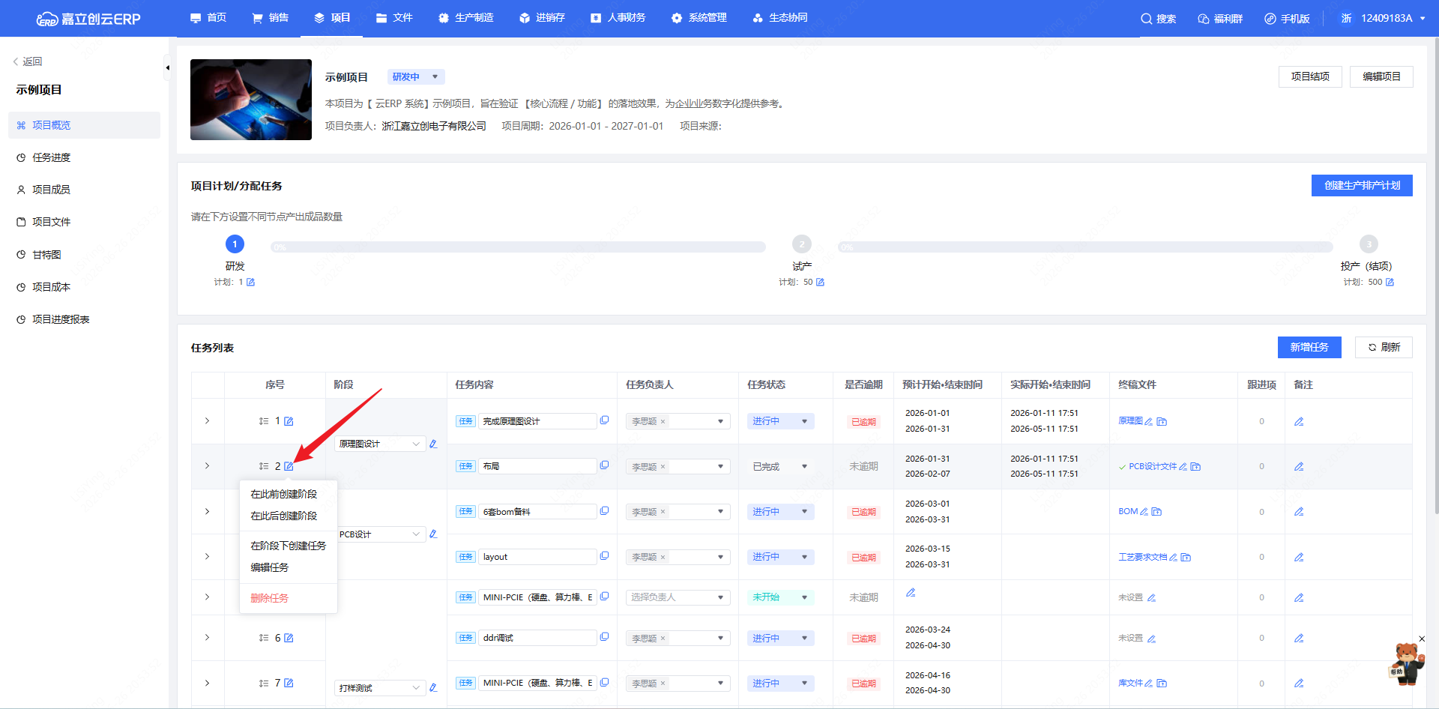Upload folder icon next to 原理图 file

1162,422
